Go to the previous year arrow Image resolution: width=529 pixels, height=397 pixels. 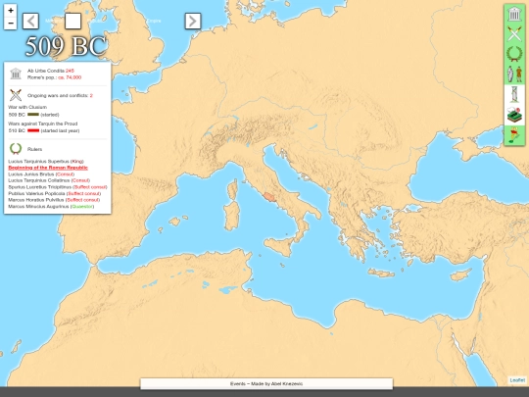[30, 22]
